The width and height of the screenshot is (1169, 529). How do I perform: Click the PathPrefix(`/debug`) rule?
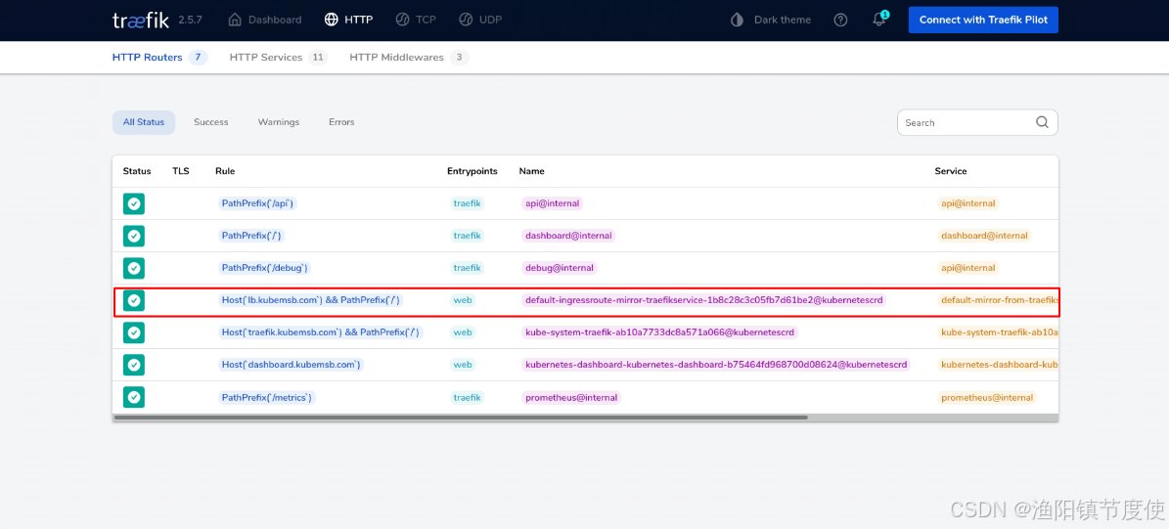pos(265,268)
